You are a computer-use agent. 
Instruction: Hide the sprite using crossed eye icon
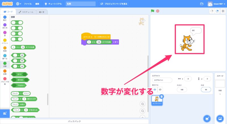(160, 89)
